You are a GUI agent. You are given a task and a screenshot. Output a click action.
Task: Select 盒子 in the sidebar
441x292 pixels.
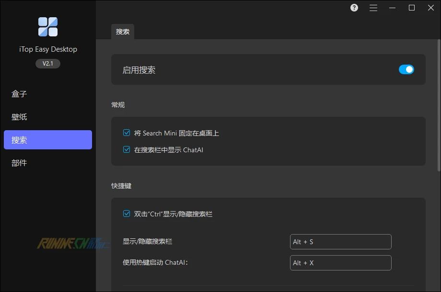[48, 94]
